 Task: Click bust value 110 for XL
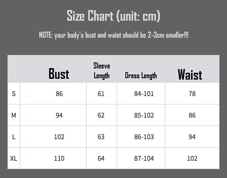tap(59, 158)
